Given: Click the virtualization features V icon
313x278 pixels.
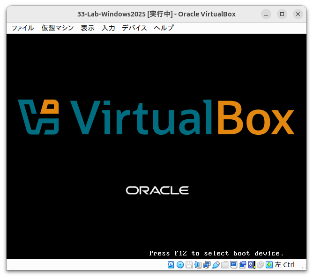Looking at the screenshot, I should pyautogui.click(x=251, y=265).
